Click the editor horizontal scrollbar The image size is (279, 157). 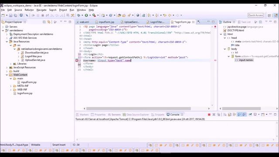coord(139,109)
